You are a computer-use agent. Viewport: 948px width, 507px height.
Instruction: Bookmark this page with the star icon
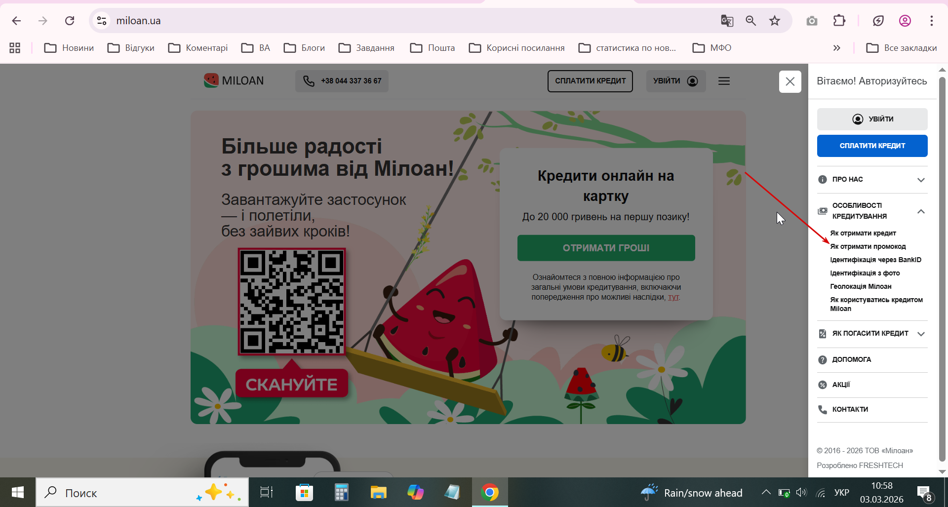coord(775,21)
